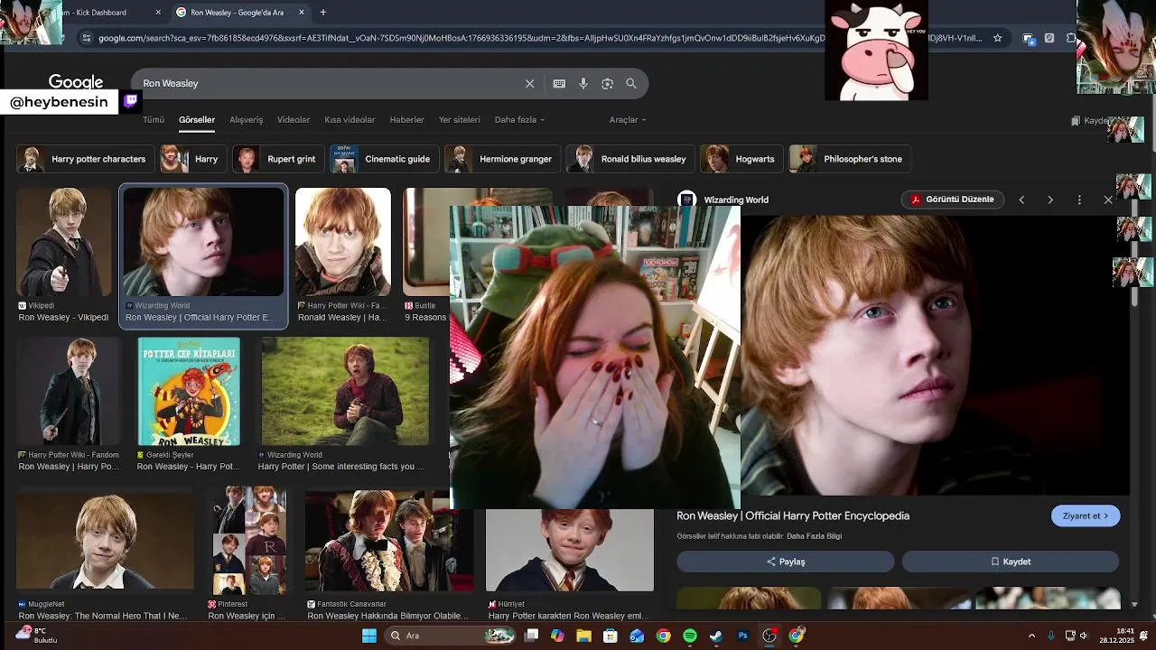This screenshot has height=650, width=1156.
Task: Show hidden system tray icons
Action: click(x=1031, y=636)
